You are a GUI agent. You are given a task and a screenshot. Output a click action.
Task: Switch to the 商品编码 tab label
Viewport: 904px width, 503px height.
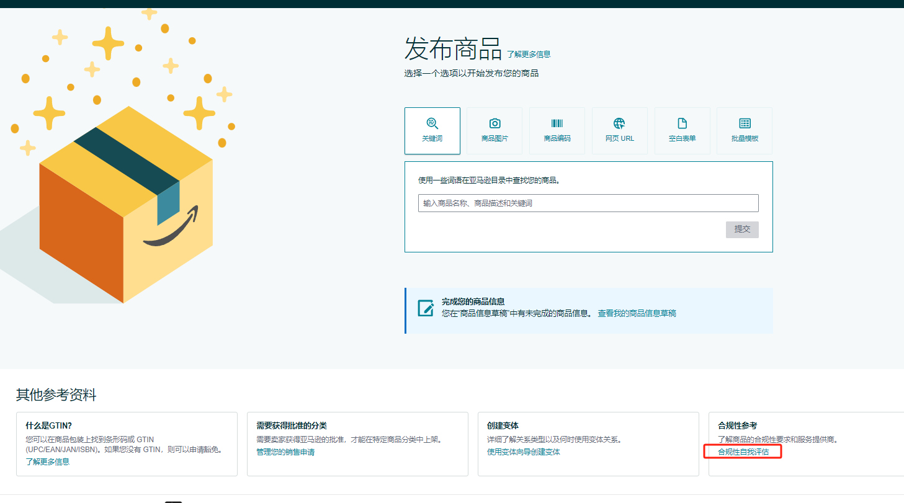(557, 138)
